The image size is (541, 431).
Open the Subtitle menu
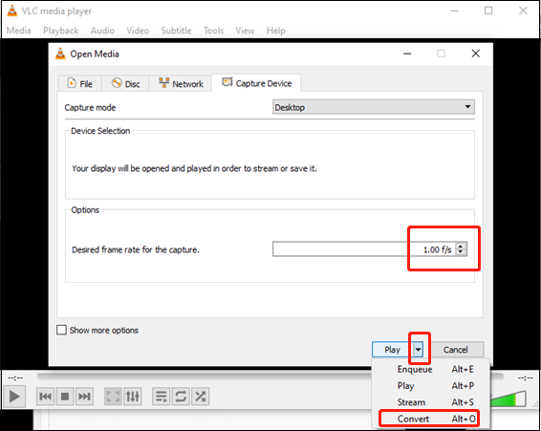point(176,31)
